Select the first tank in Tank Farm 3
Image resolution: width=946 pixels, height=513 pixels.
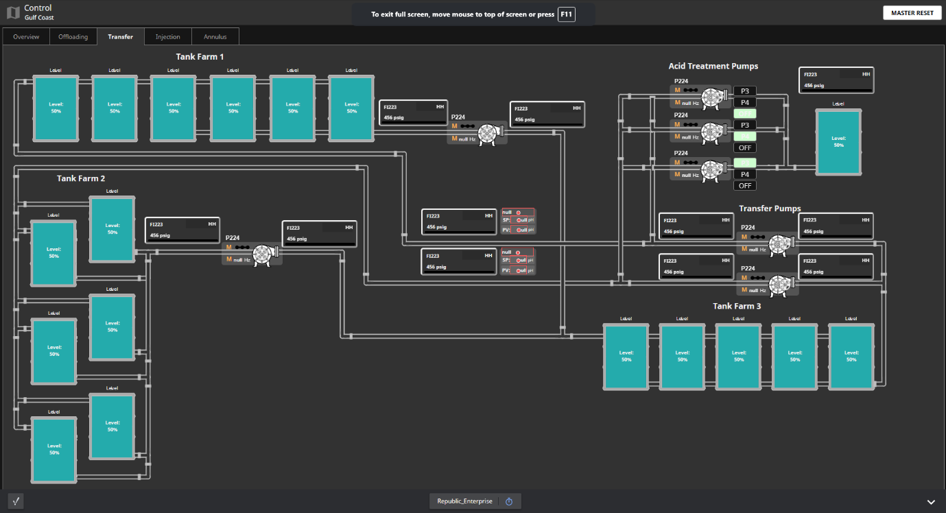[x=626, y=357]
